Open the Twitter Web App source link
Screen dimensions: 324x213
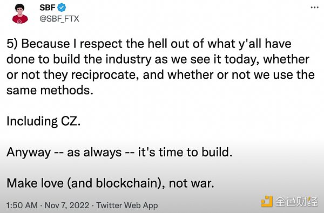point(127,205)
